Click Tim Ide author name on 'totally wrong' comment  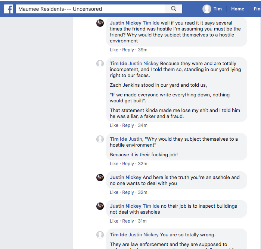tap(118, 235)
